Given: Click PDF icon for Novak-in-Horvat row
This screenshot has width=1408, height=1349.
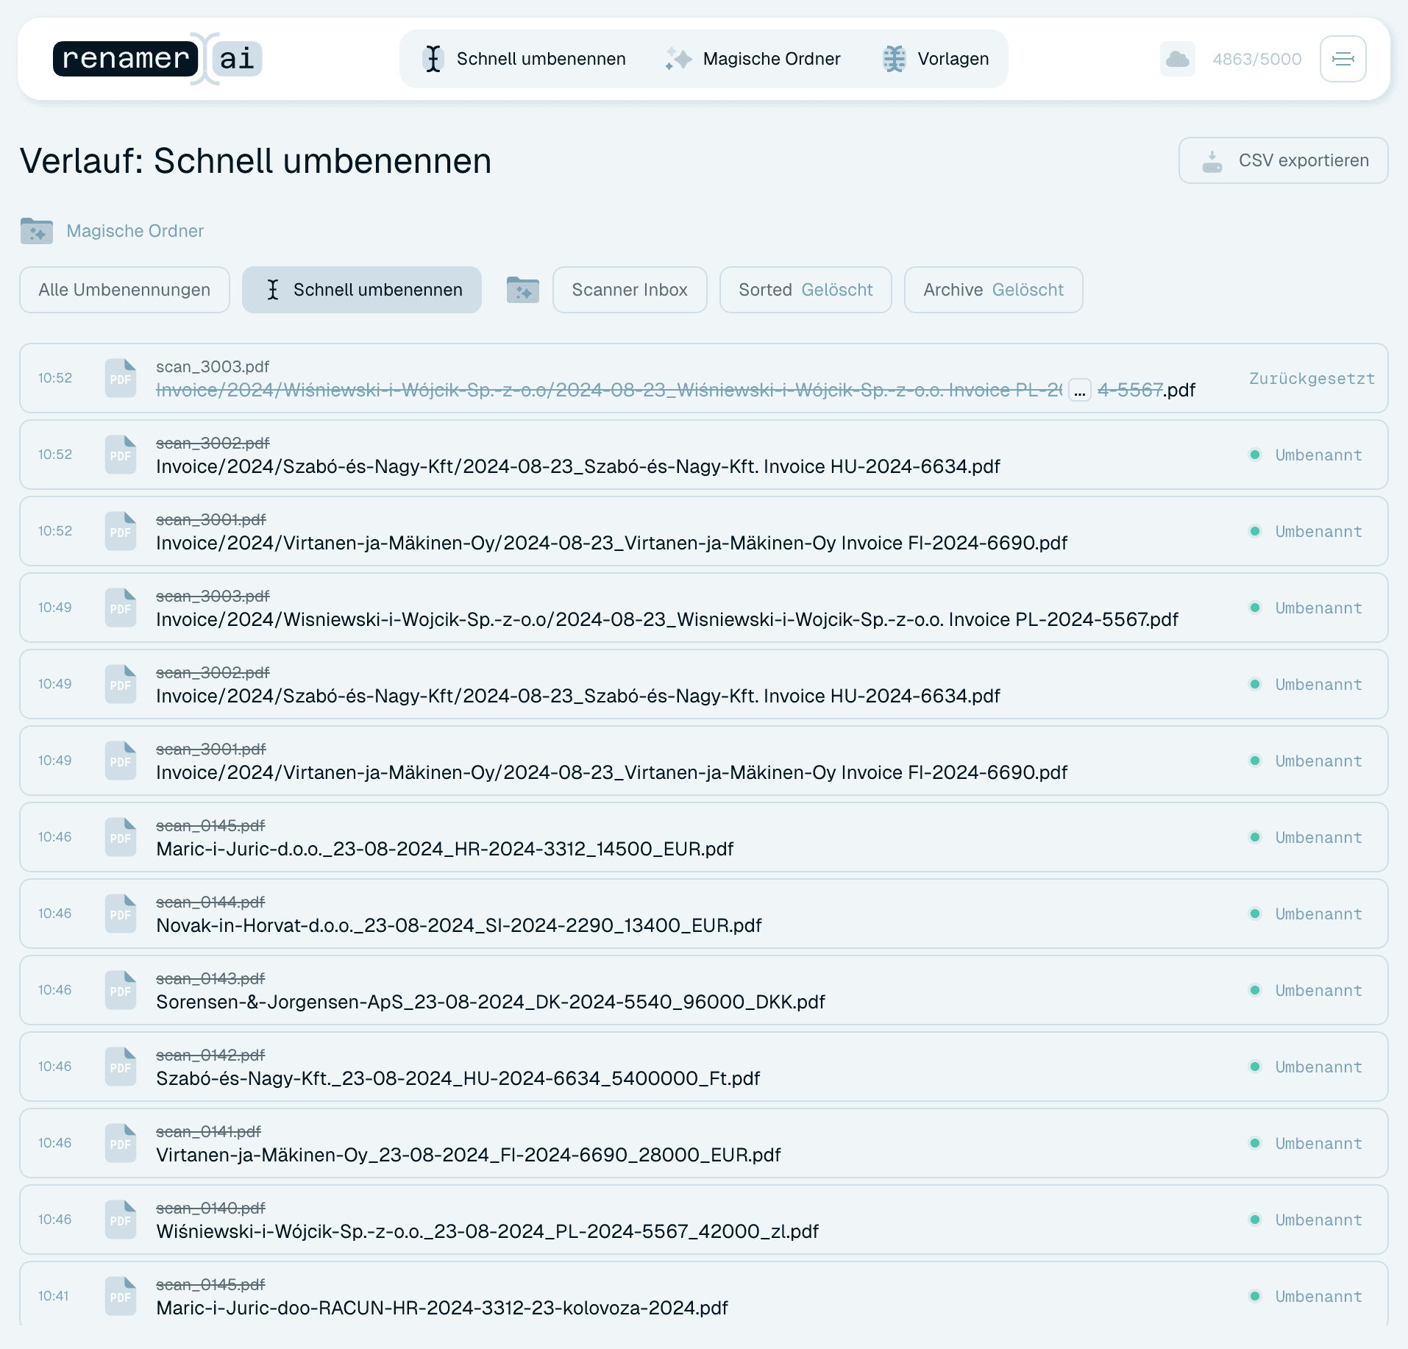Looking at the screenshot, I should [x=121, y=914].
